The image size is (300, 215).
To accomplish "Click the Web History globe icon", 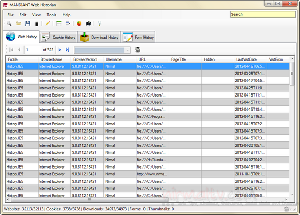I will point(10,36).
